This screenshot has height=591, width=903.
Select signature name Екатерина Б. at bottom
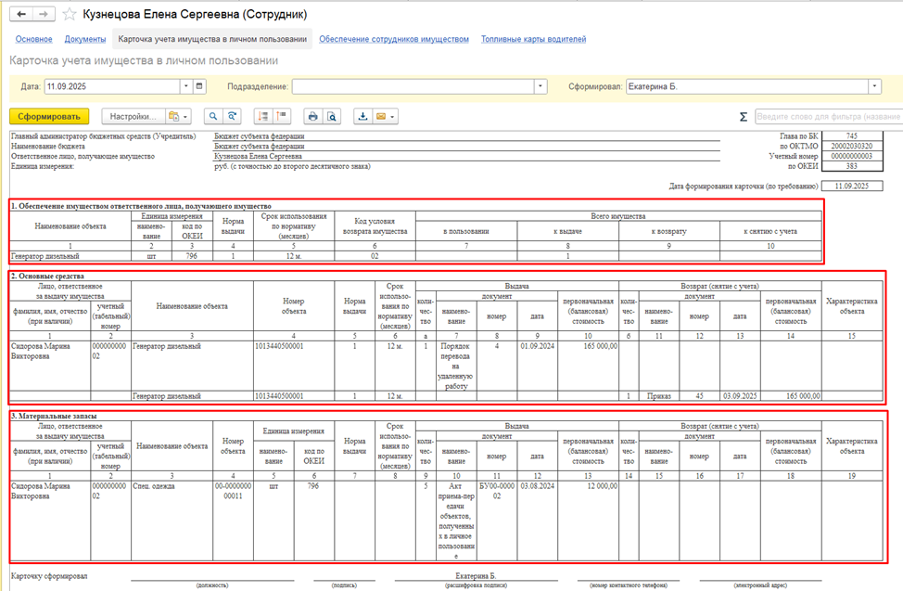point(476,576)
